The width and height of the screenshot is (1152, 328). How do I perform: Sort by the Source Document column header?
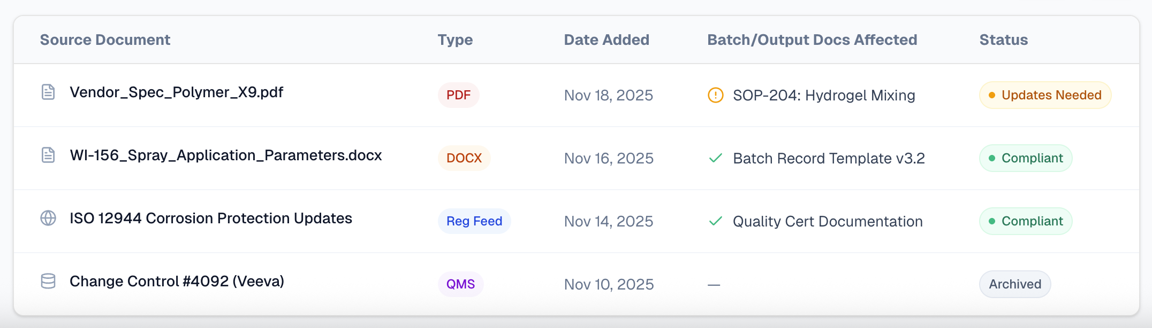click(x=105, y=40)
